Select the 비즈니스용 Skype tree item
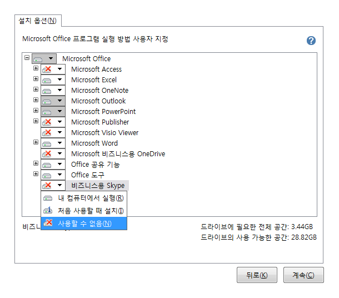The height and width of the screenshot is (298, 339). tap(98, 185)
